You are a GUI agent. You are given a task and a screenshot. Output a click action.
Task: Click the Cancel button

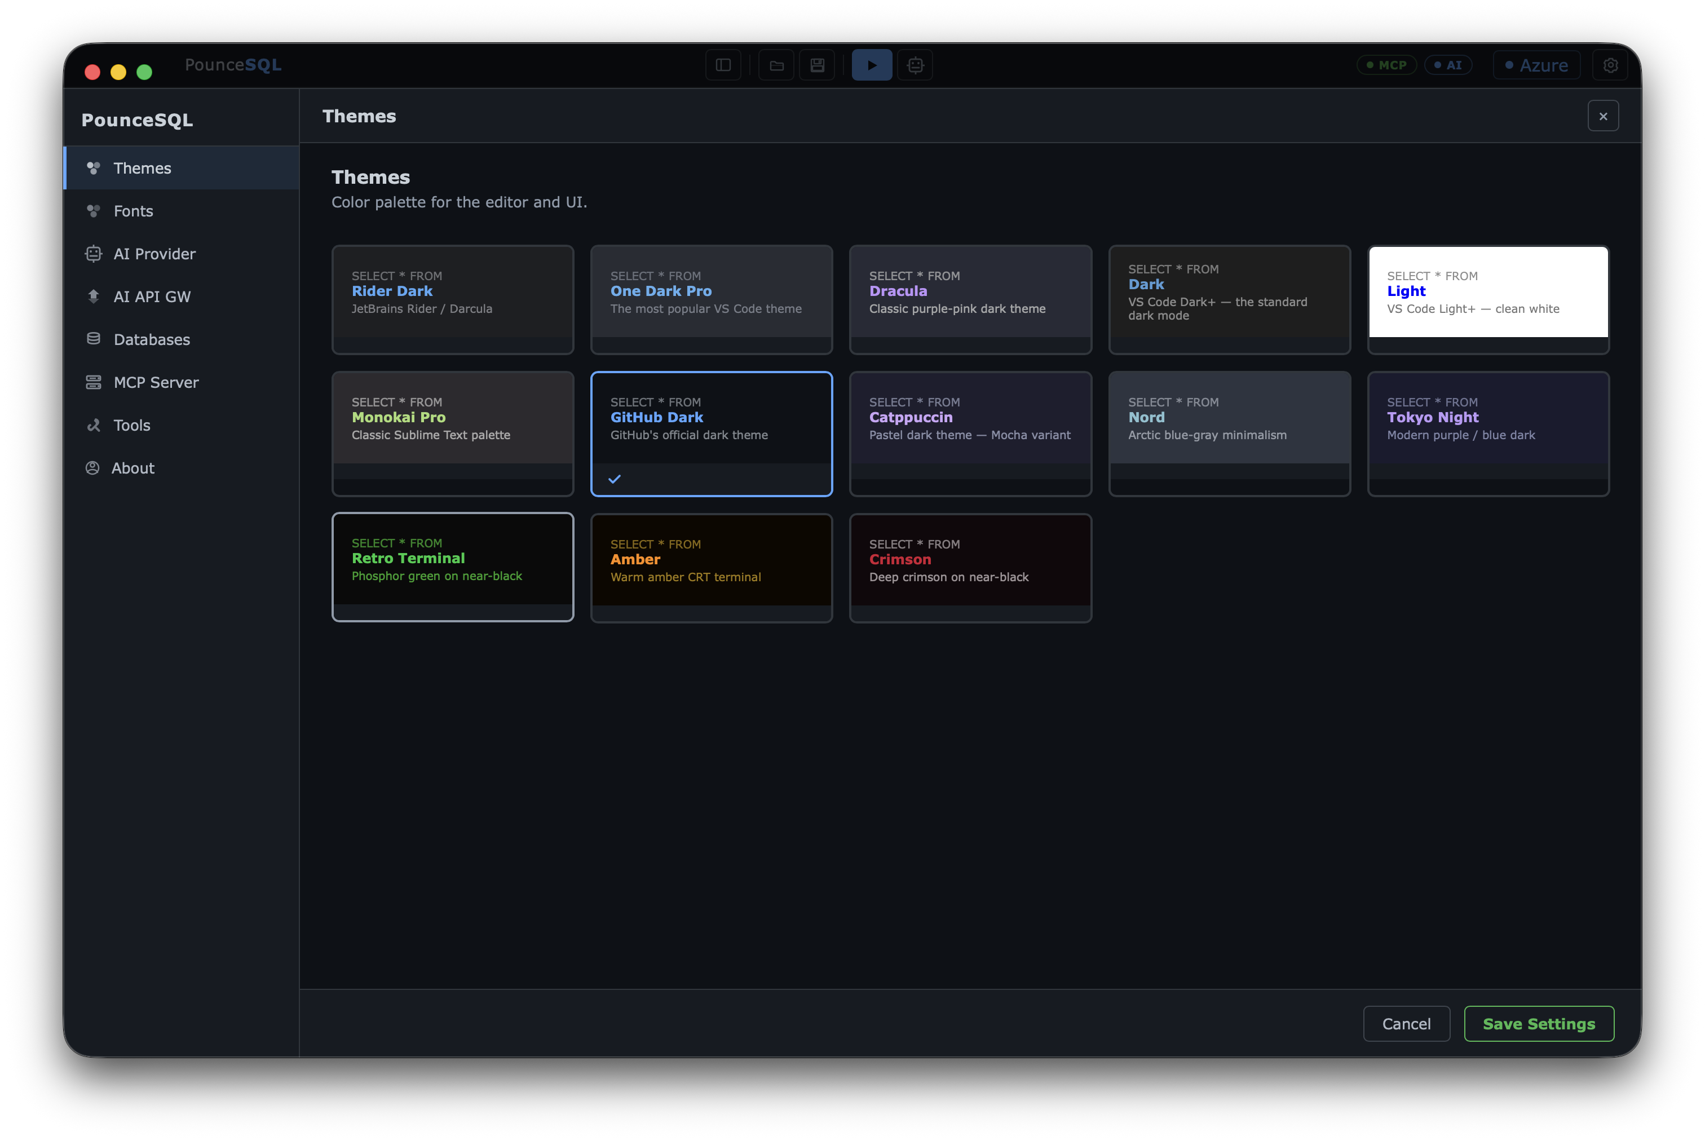1406,1024
